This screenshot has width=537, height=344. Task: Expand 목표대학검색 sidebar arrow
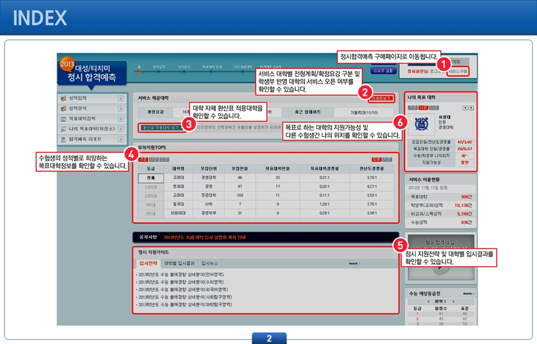121,119
